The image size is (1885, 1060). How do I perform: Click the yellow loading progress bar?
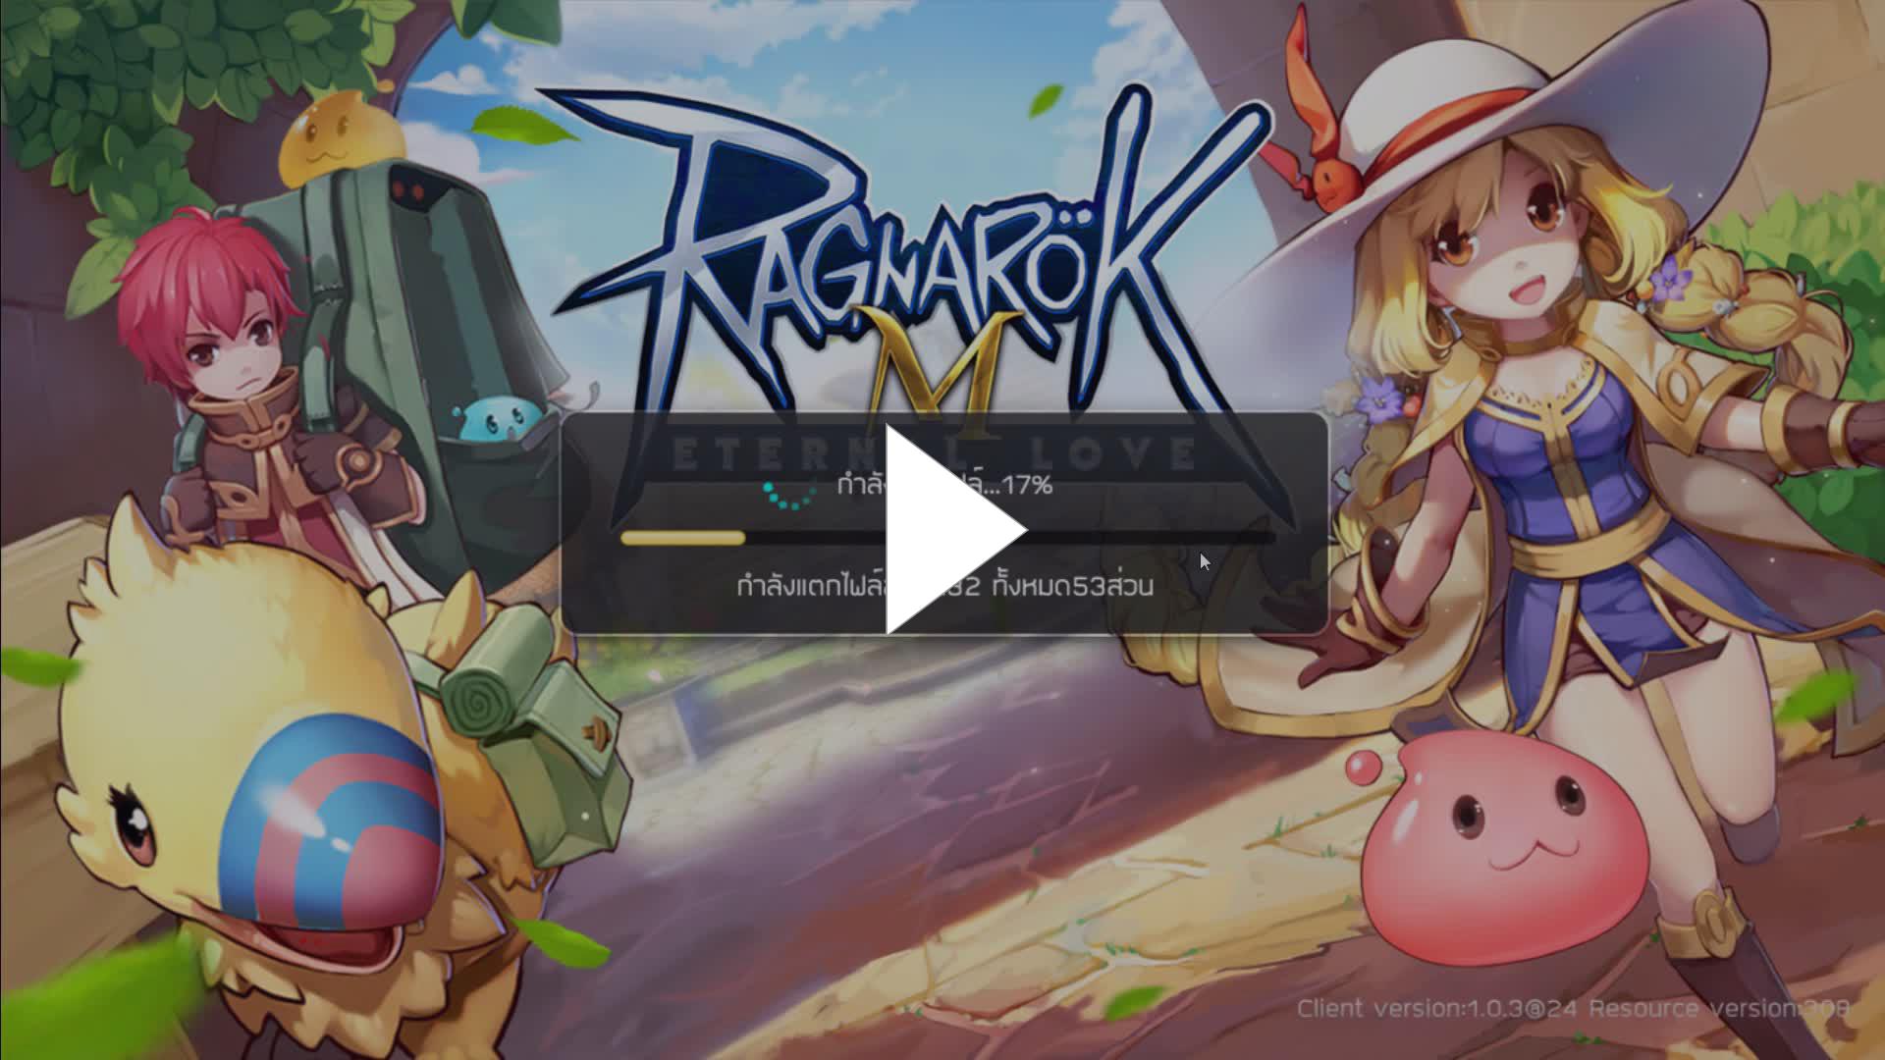pos(683,538)
